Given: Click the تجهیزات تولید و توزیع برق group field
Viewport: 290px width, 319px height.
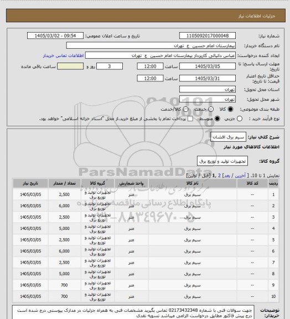Looking at the screenshot, I should tap(222, 161).
